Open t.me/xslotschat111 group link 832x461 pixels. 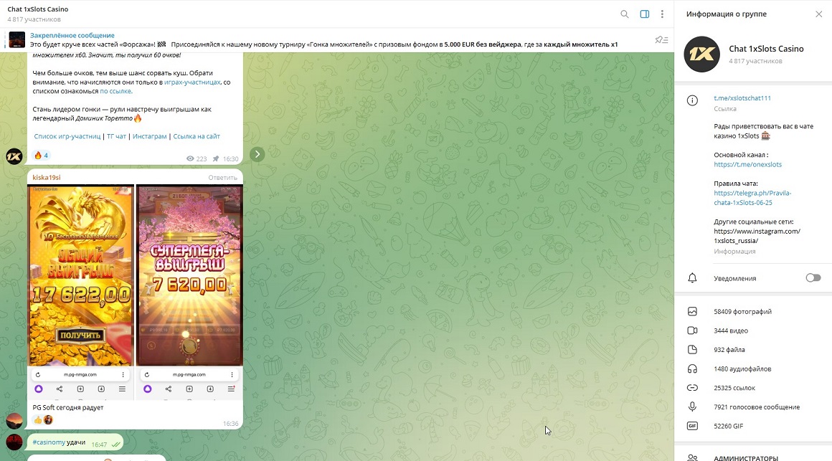tap(742, 98)
